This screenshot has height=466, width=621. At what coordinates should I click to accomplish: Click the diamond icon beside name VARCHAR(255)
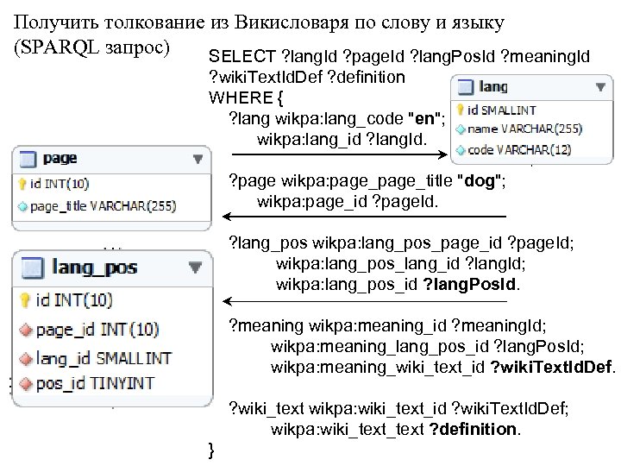[x=461, y=129]
